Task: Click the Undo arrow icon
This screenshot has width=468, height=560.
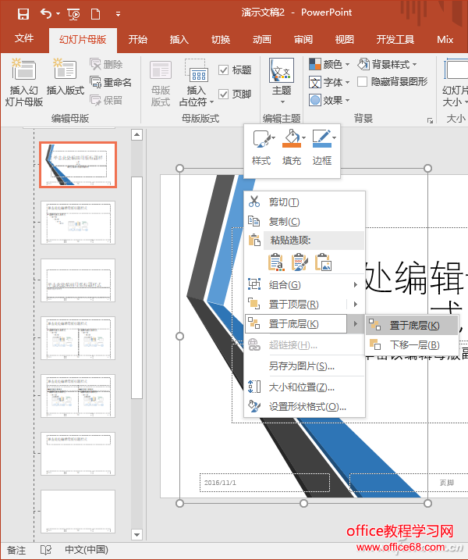Action: click(45, 13)
